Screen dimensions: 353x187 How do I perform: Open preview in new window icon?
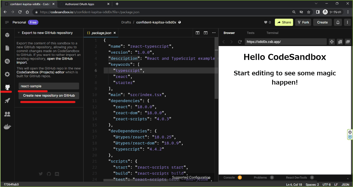348,42
